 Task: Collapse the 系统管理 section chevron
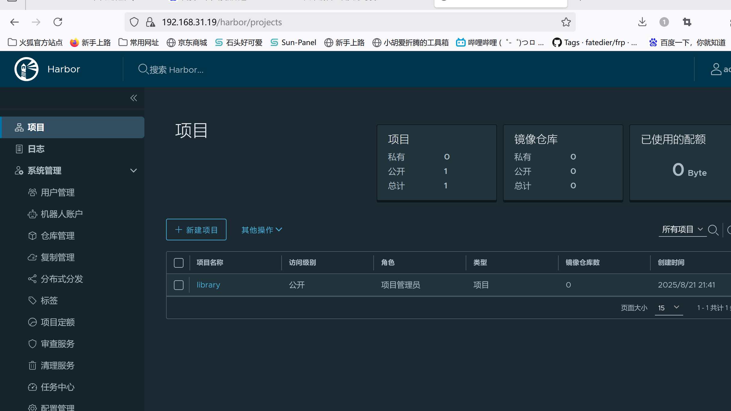pyautogui.click(x=134, y=171)
